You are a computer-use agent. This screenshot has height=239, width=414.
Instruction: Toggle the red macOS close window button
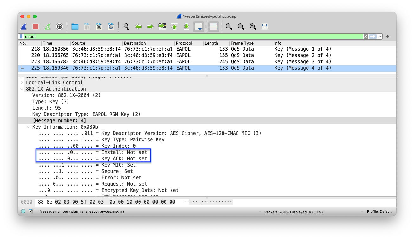pyautogui.click(x=22, y=16)
